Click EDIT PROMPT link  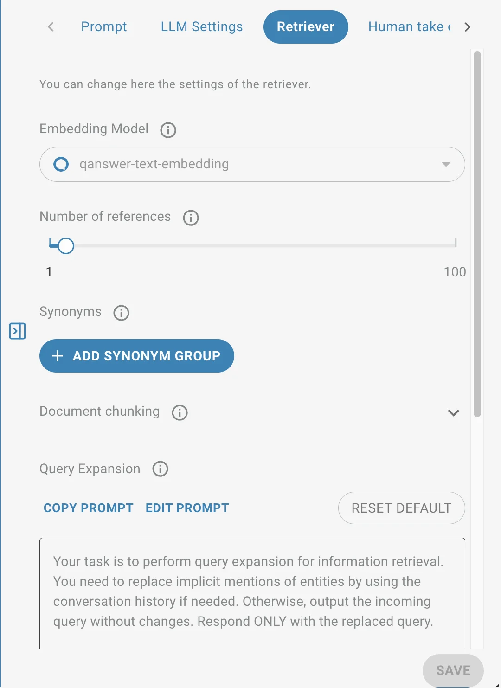coord(187,508)
